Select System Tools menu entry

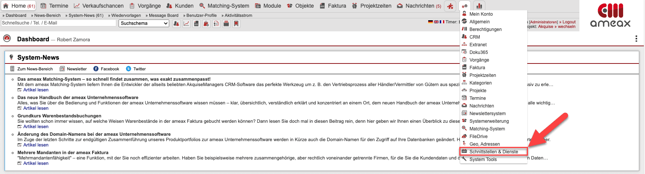point(483,159)
